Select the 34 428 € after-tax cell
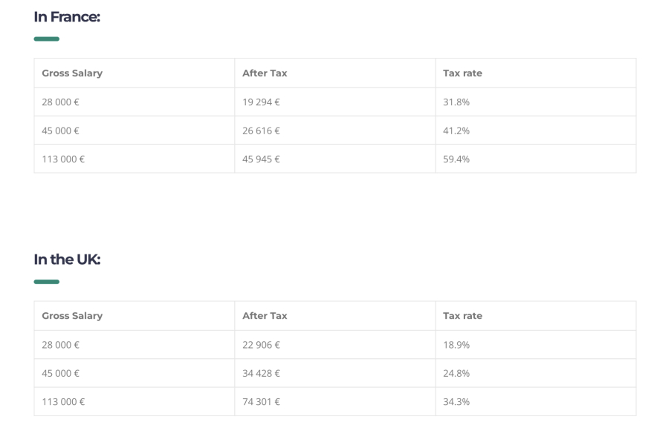Screen dimensions: 651x445 [x=261, y=373]
